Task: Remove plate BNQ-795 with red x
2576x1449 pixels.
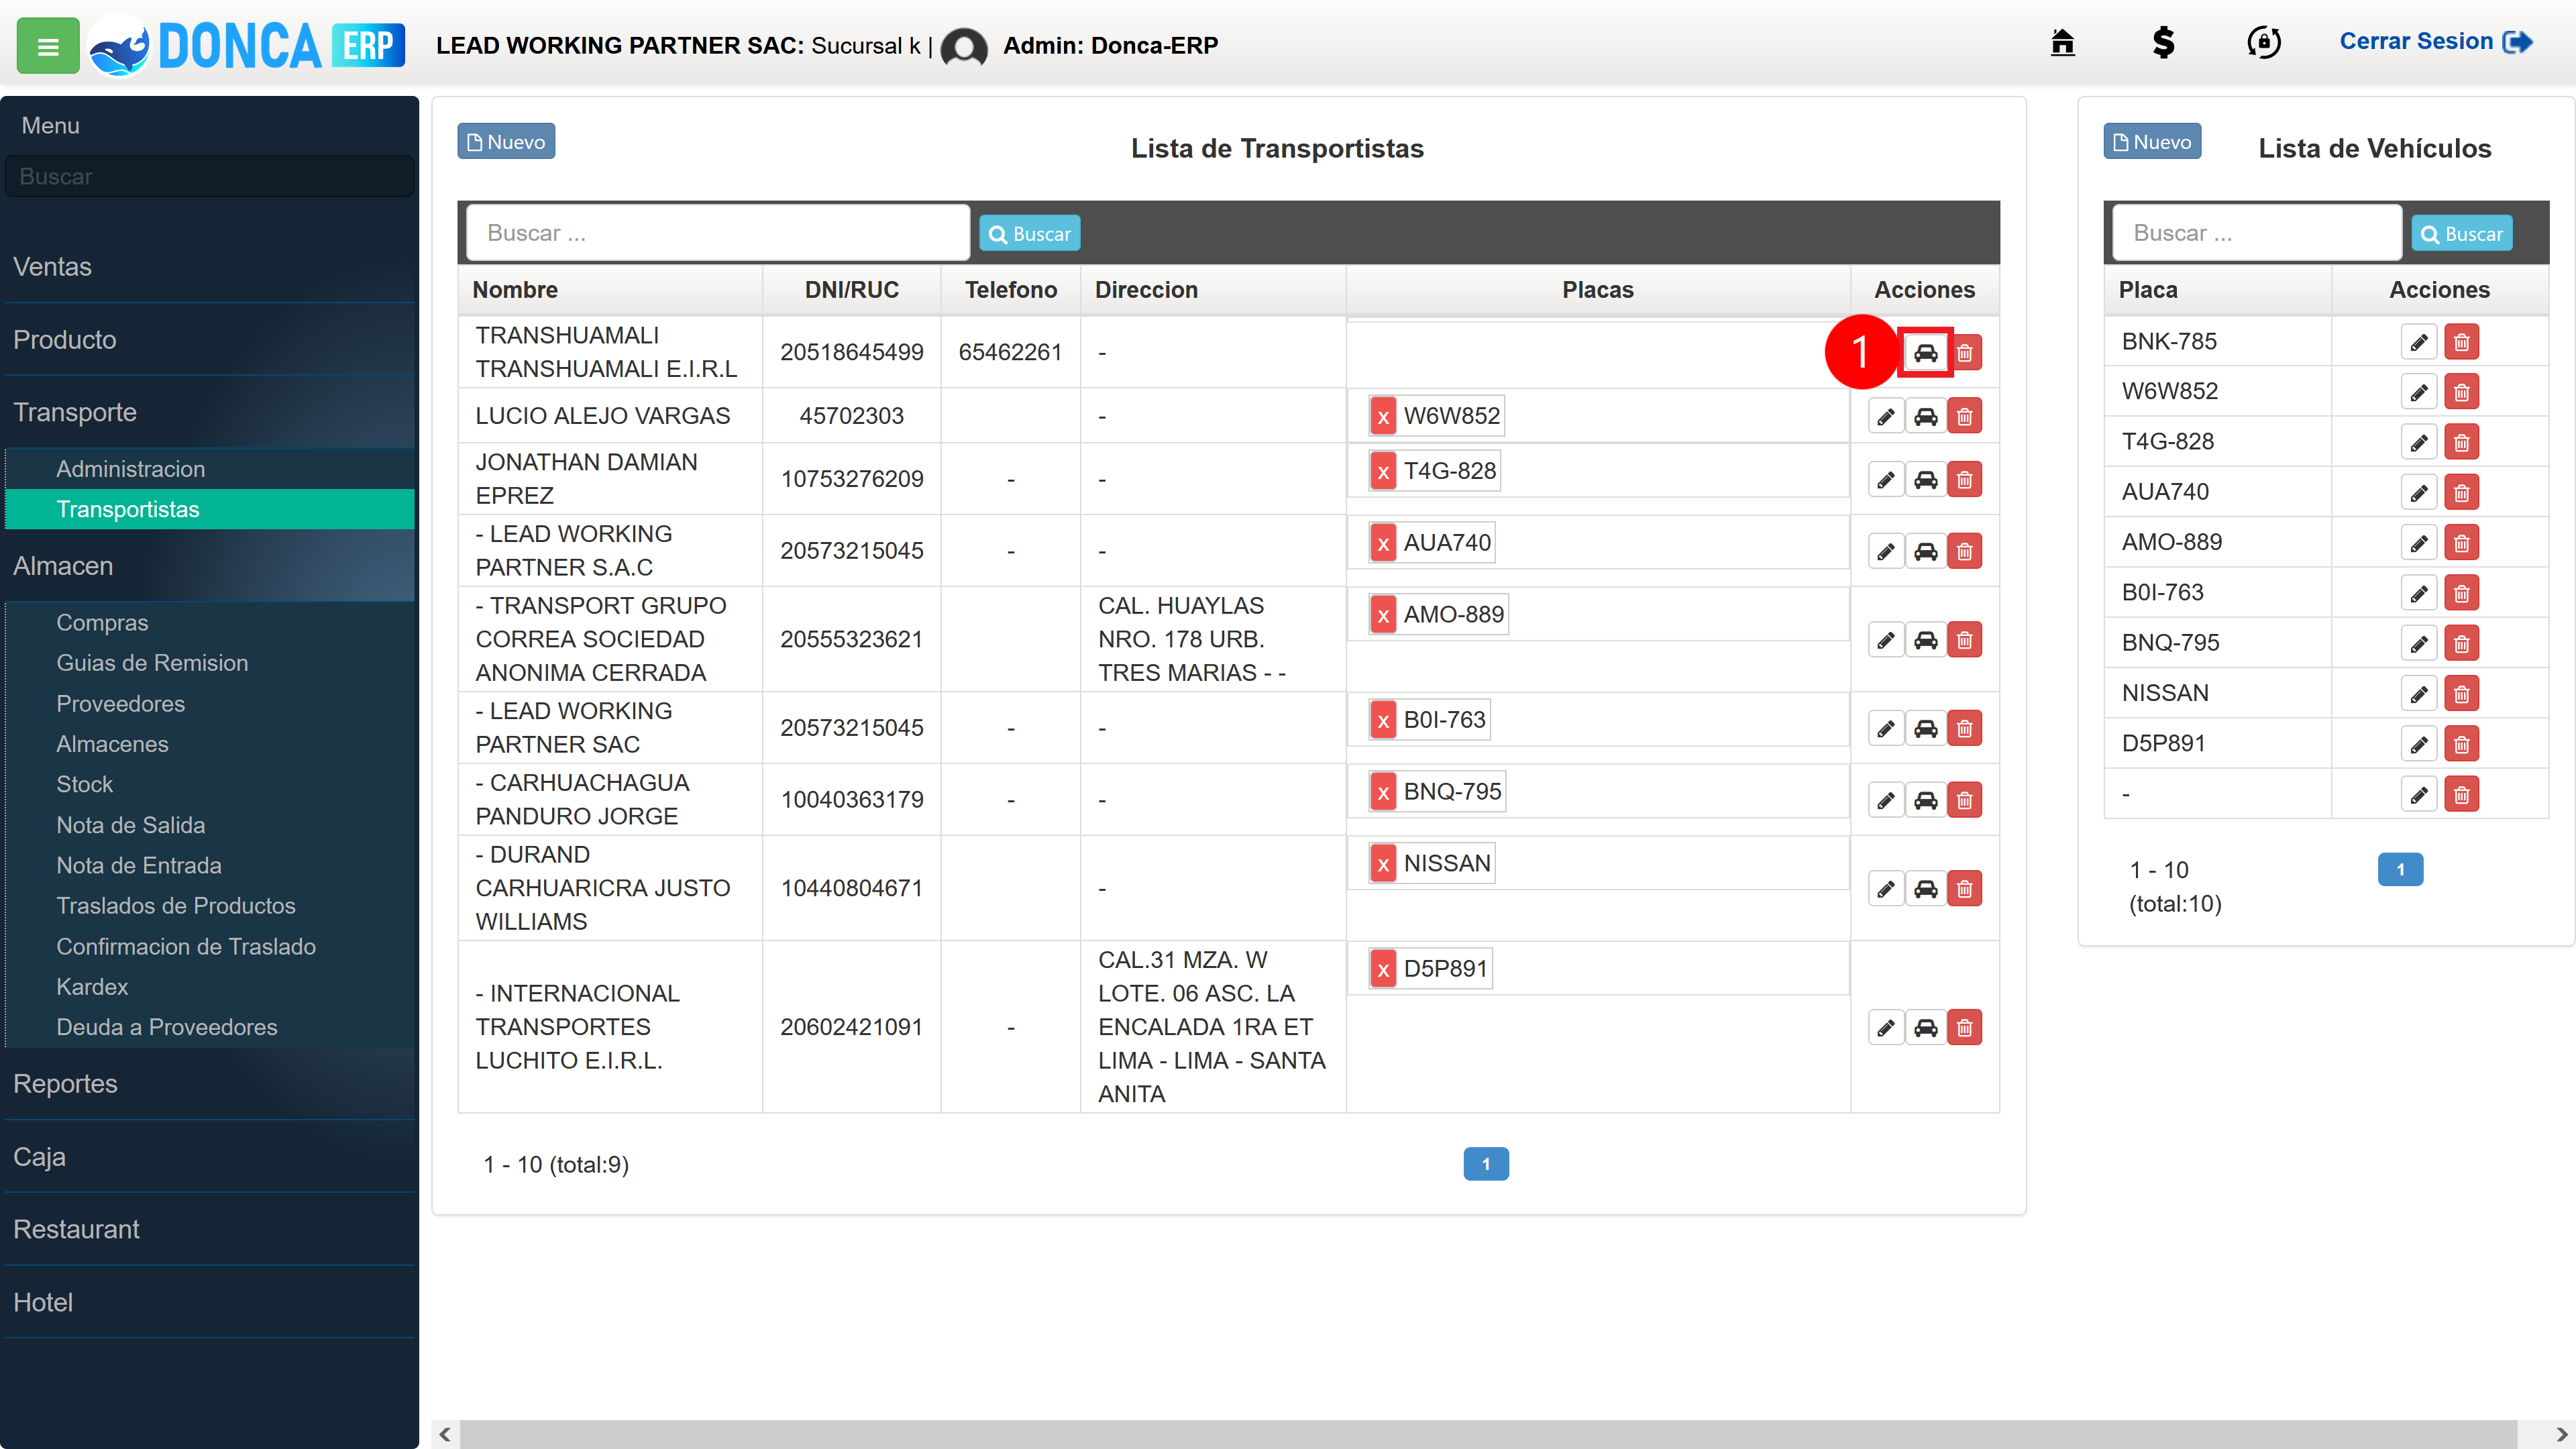Action: coord(1382,792)
